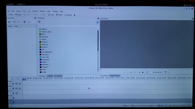
Task: Click the monitor volume speaker icon
Action: click(x=143, y=72)
